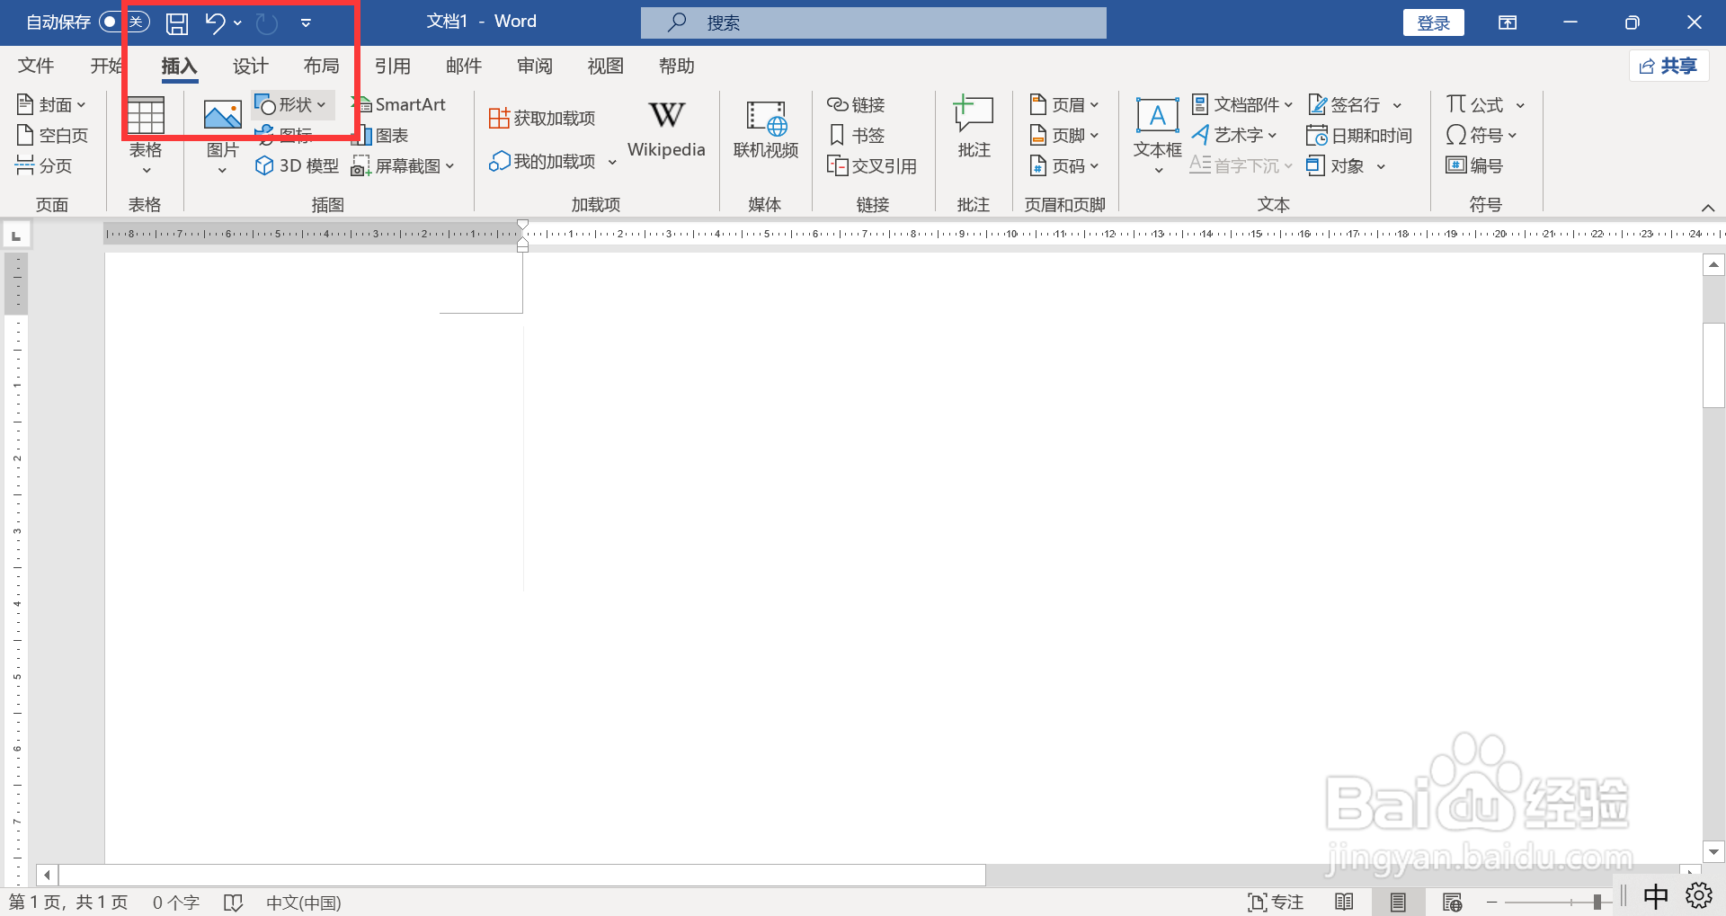
Task: Insert a 3D 模型
Action: [x=298, y=165]
